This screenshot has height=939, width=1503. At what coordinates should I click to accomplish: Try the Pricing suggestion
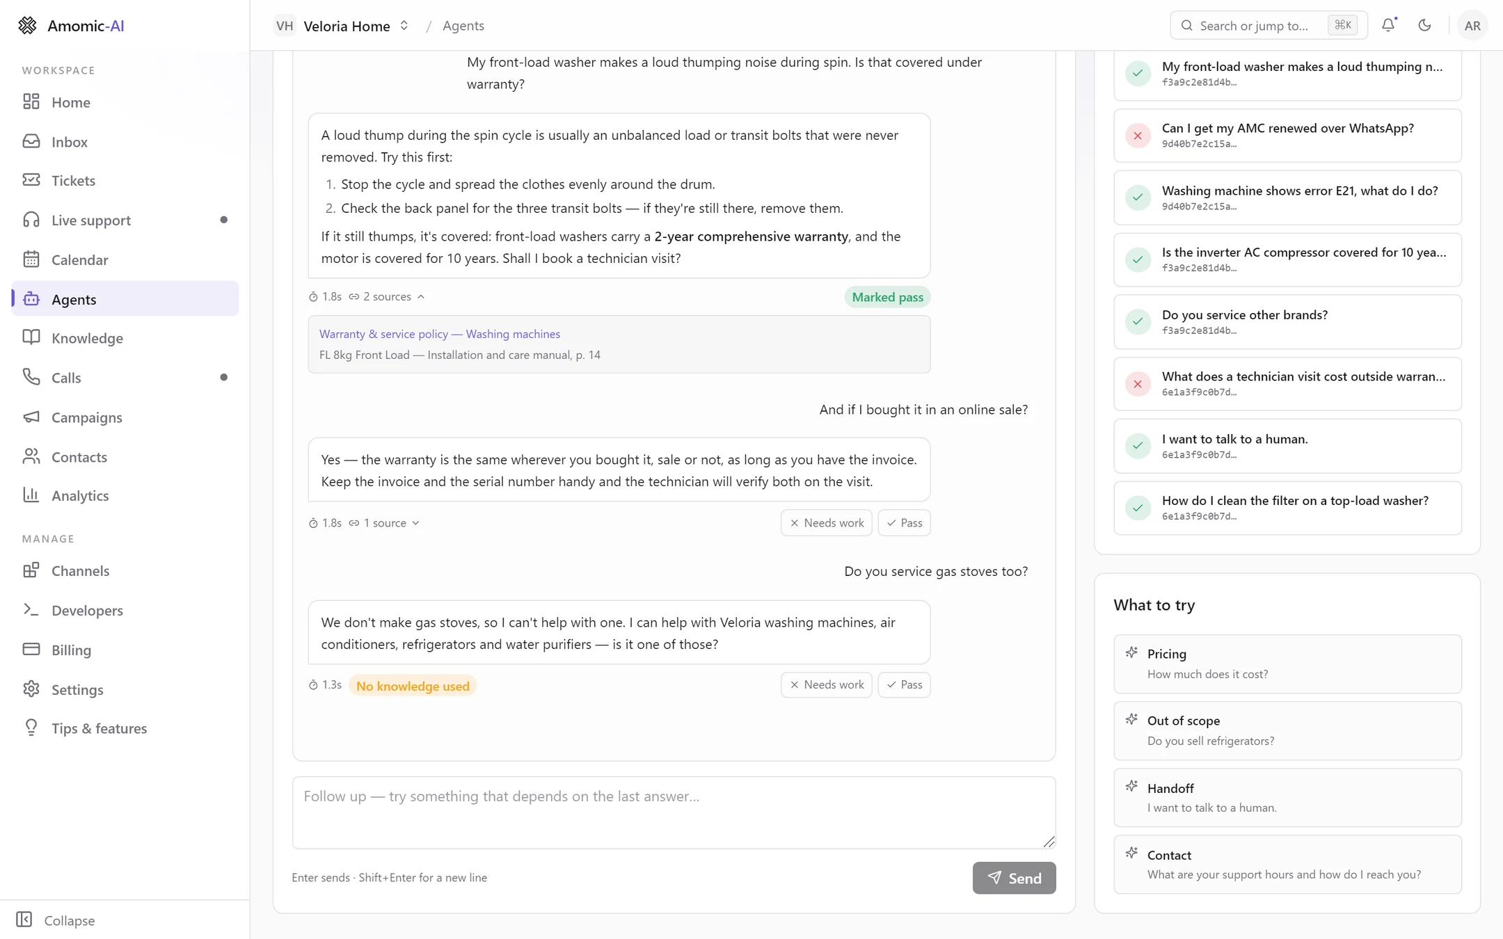[x=1287, y=664]
